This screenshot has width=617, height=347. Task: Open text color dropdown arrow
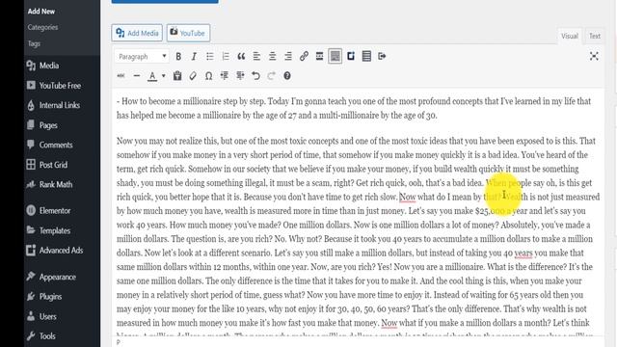164,75
